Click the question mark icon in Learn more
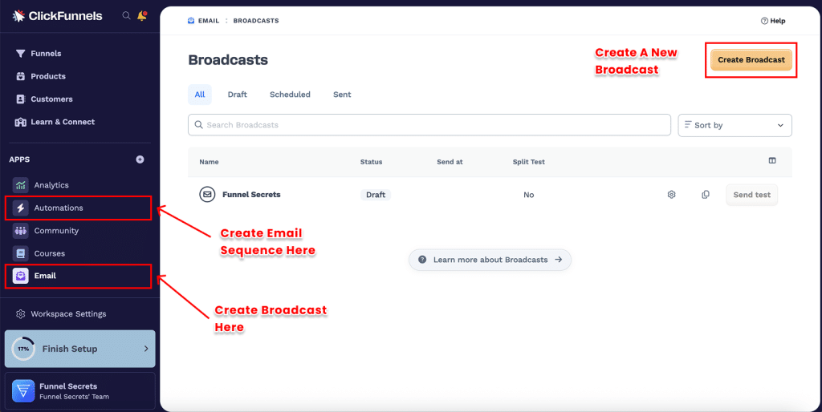Image resolution: width=822 pixels, height=412 pixels. pos(422,260)
